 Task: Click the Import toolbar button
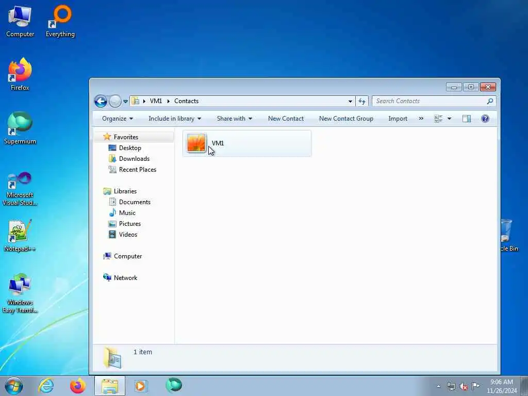click(x=398, y=119)
